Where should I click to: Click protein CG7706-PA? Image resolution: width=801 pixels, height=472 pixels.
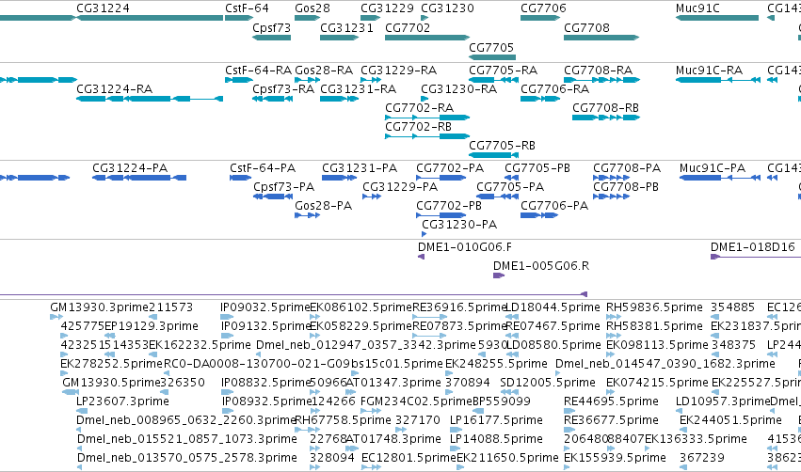coord(539,215)
